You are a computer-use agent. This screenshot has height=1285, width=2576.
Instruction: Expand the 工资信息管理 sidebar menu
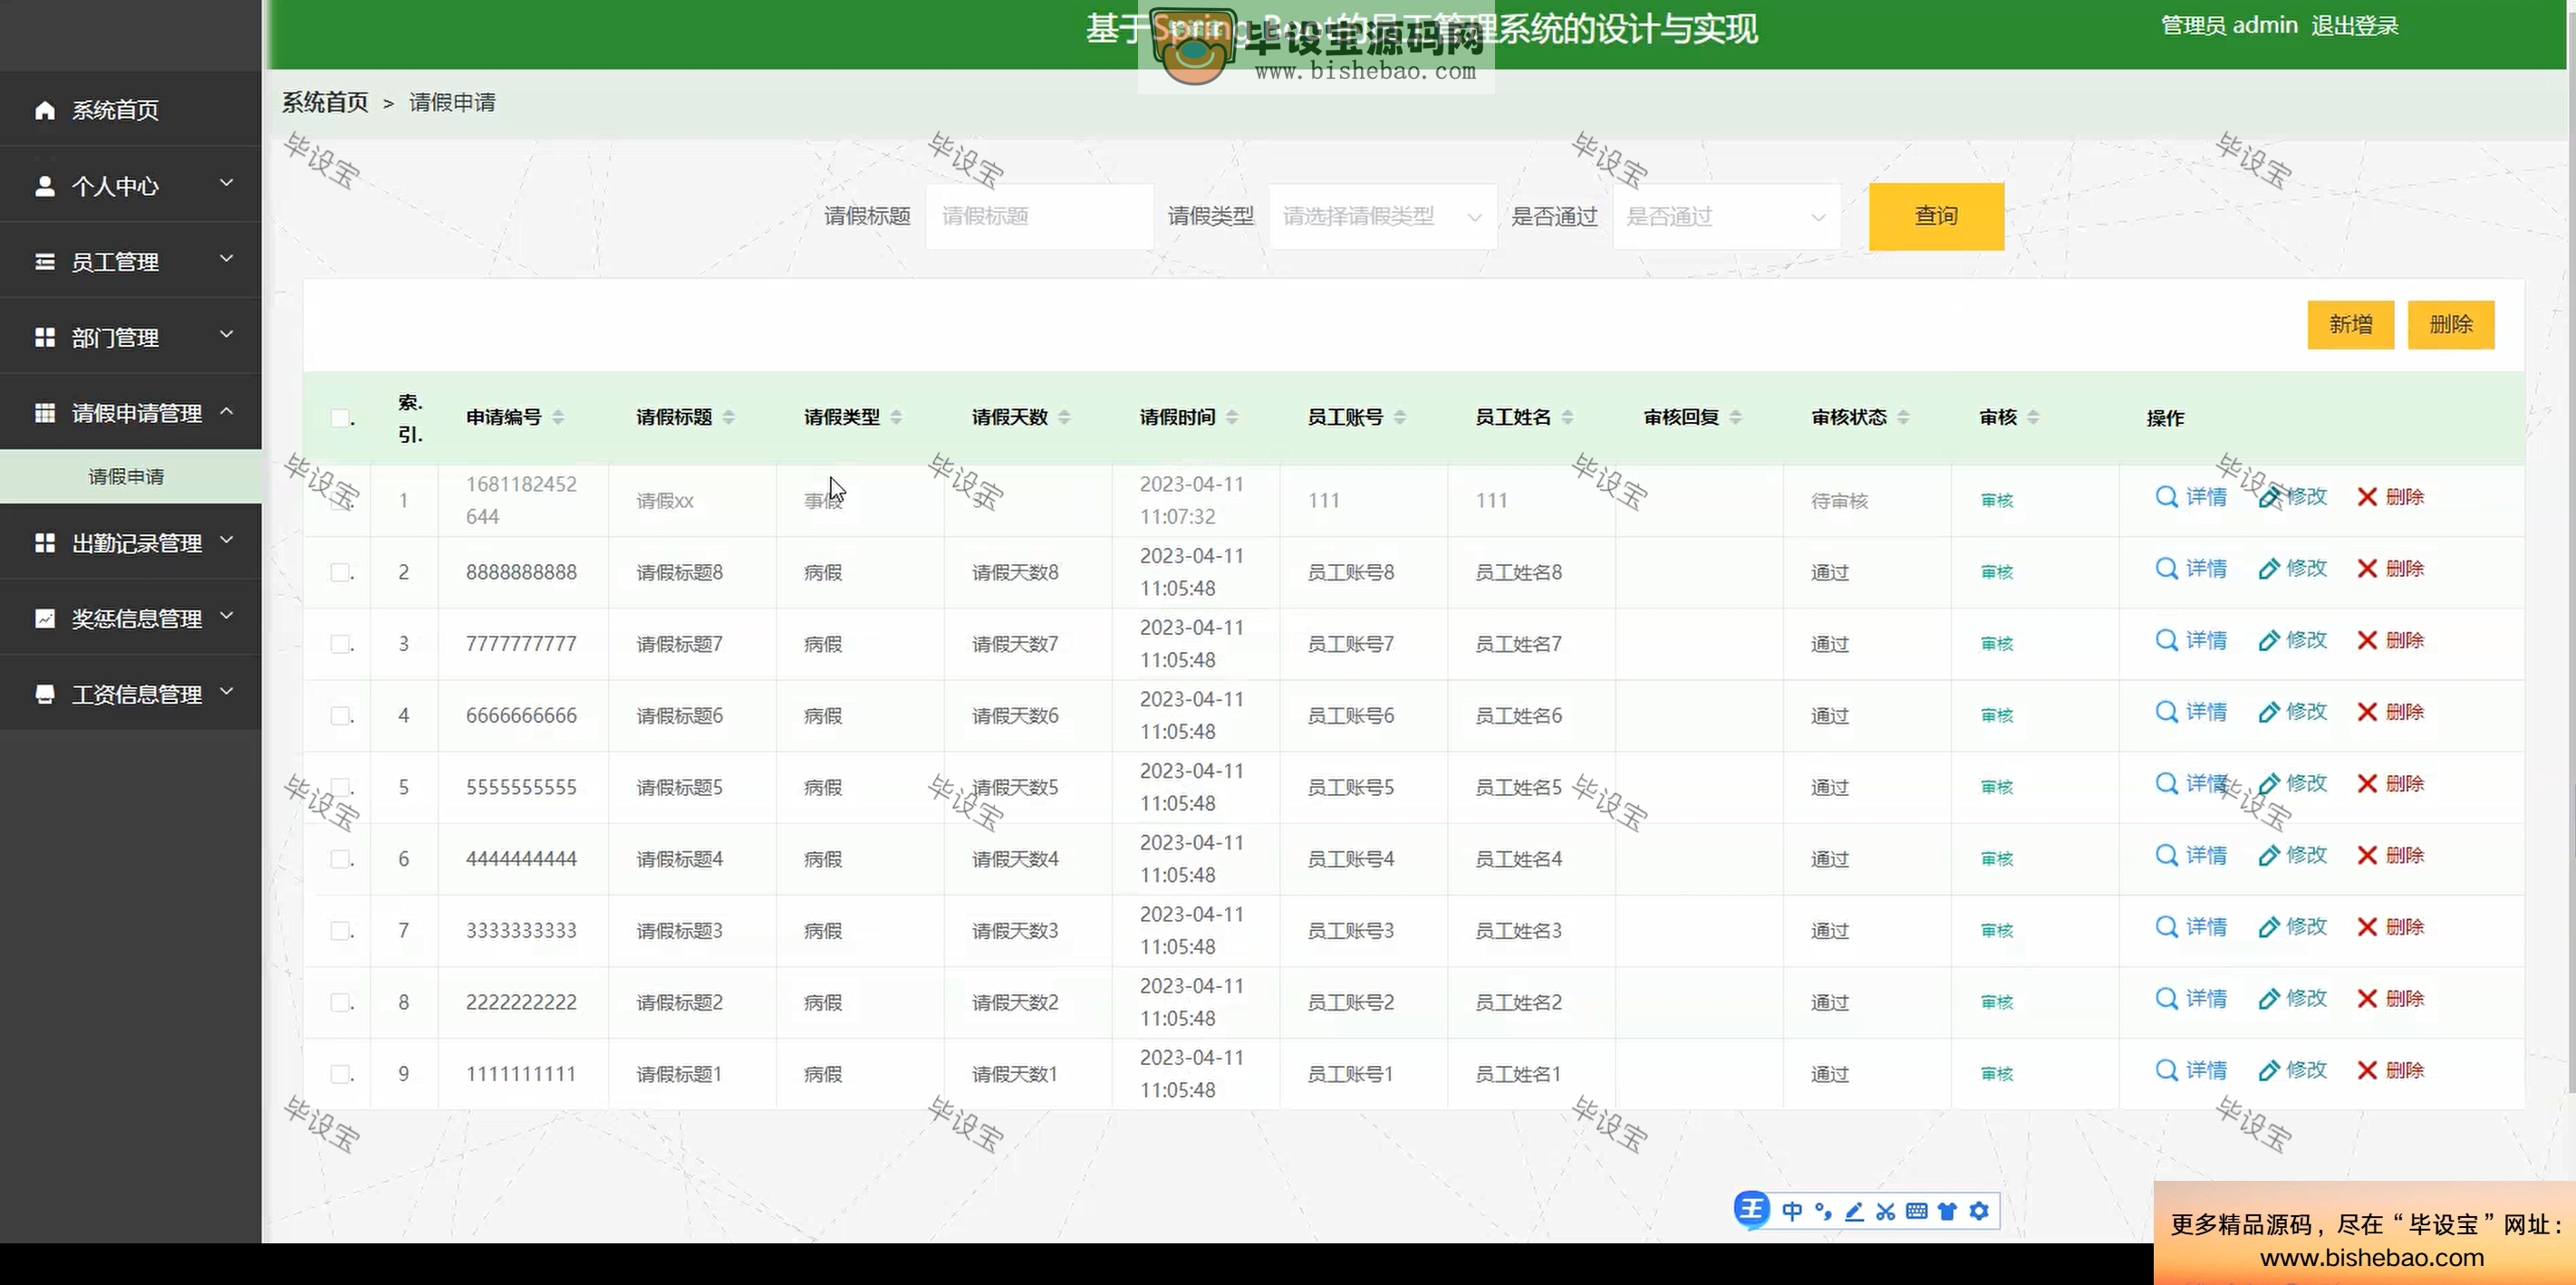tap(130, 694)
